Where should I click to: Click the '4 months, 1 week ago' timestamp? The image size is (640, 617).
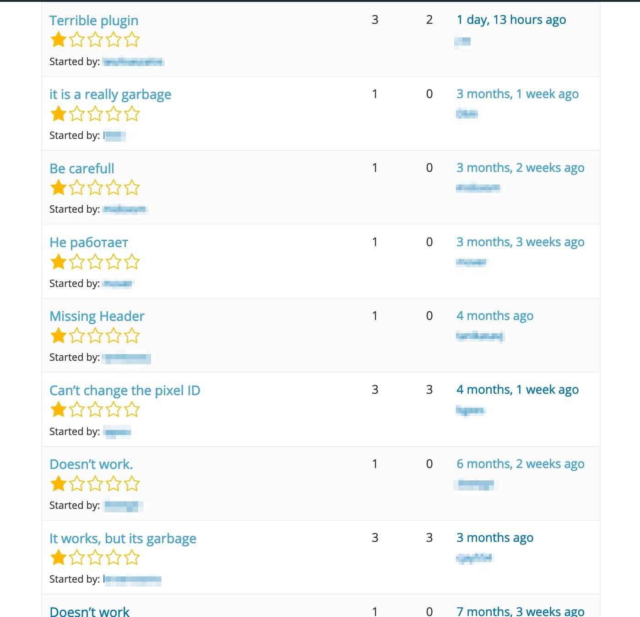(517, 390)
